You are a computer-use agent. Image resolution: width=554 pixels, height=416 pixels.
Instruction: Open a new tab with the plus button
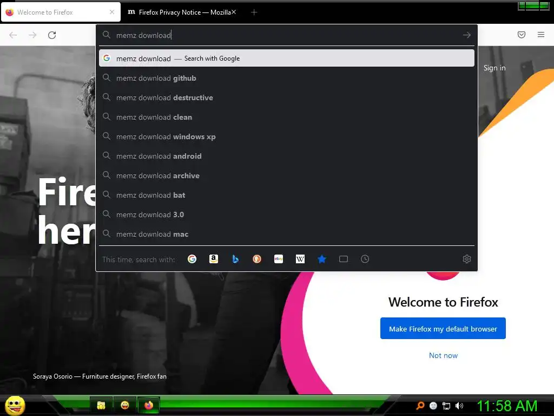pyautogui.click(x=254, y=12)
